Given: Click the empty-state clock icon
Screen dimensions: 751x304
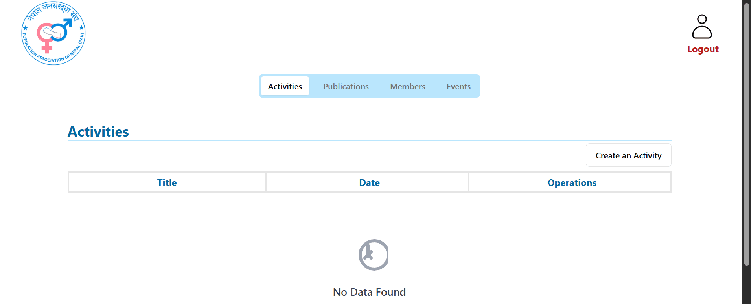Looking at the screenshot, I should [374, 255].
